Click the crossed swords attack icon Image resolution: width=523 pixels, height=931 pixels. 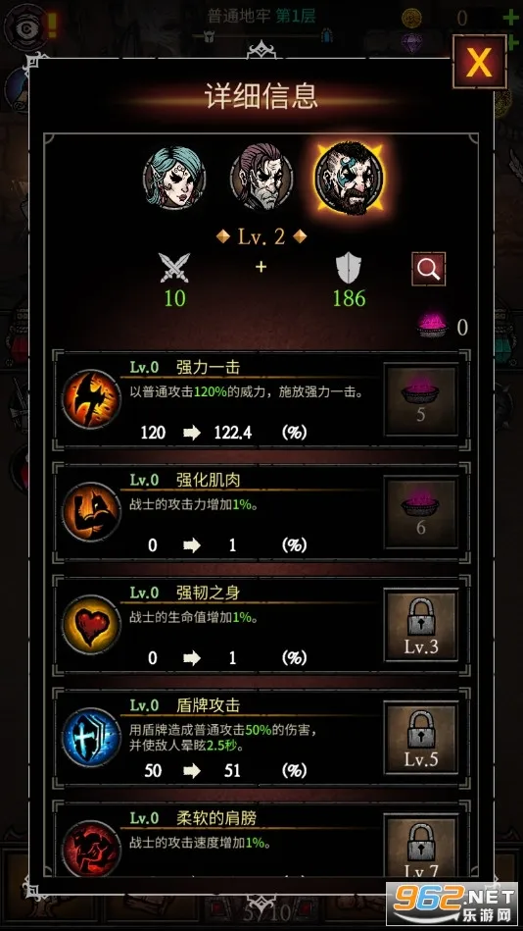click(174, 268)
